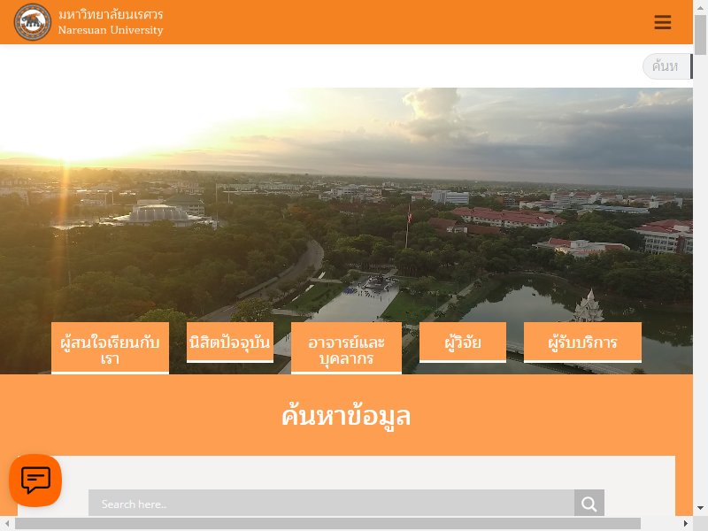Open ผู้วิจัย section
Image resolution: width=708 pixels, height=531 pixels.
tap(463, 342)
